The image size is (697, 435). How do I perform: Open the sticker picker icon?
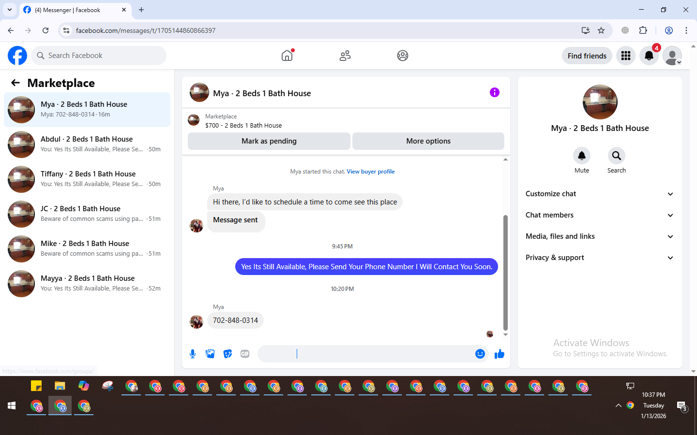[x=227, y=354]
